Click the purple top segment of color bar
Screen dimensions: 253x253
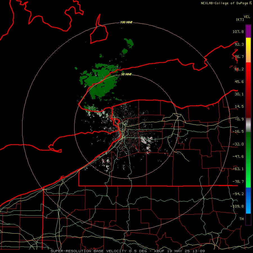(248, 31)
